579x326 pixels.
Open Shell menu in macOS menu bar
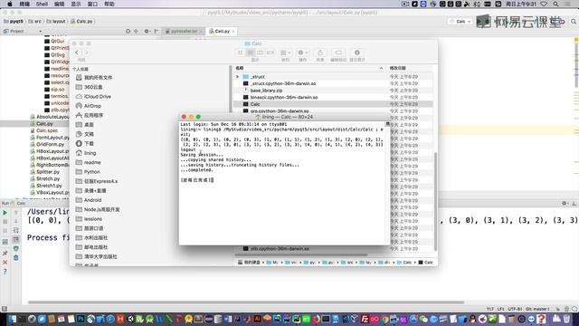coord(42,4)
